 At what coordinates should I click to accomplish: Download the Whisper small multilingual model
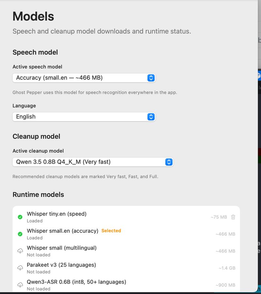click(x=20, y=251)
